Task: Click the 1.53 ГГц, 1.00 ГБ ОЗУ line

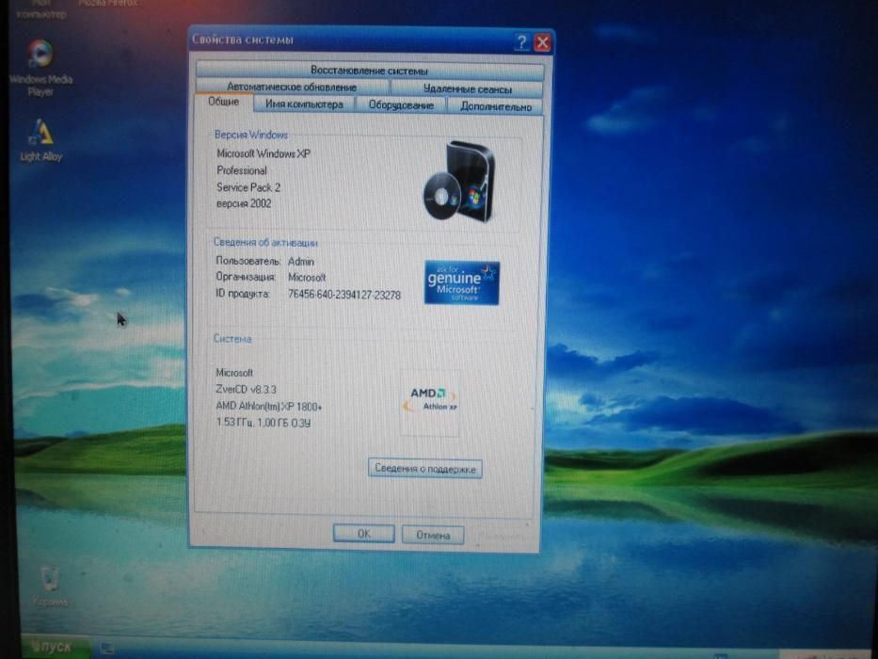Action: (263, 423)
